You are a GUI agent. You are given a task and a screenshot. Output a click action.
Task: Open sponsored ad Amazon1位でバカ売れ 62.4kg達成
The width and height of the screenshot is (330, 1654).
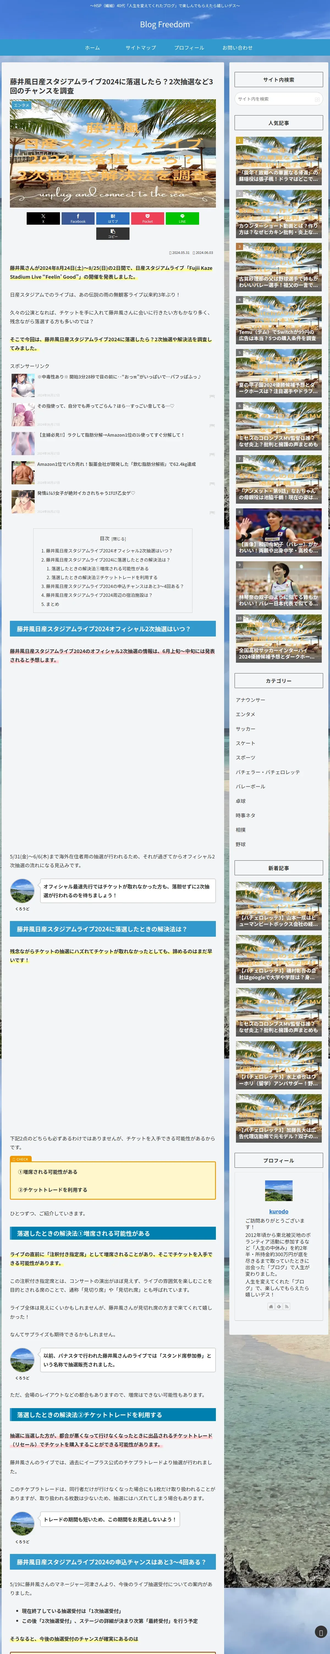117,464
